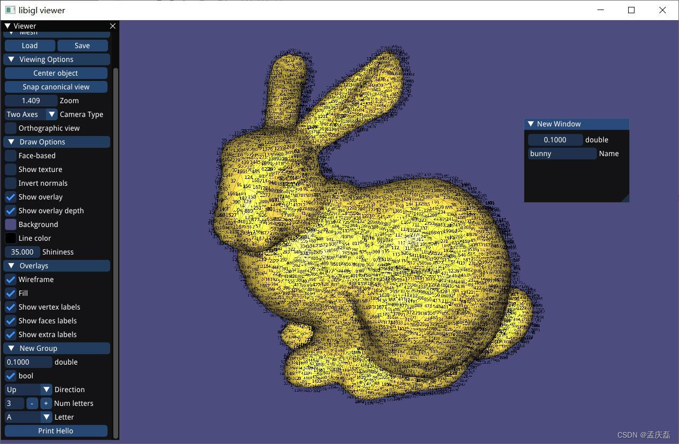679x444 pixels.
Task: Minimize the libigl viewer window
Action: 601,10
